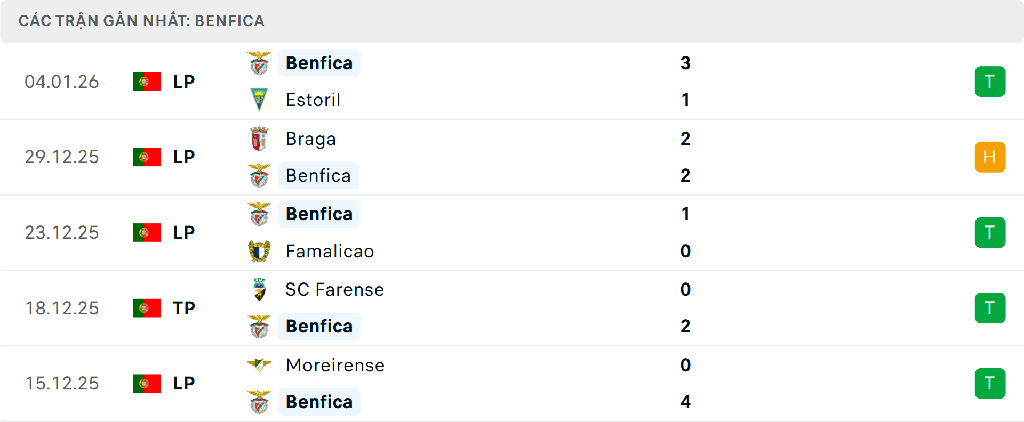Viewport: 1024px width, 422px height.
Task: Click the TP competition abbreviation
Action: [183, 307]
